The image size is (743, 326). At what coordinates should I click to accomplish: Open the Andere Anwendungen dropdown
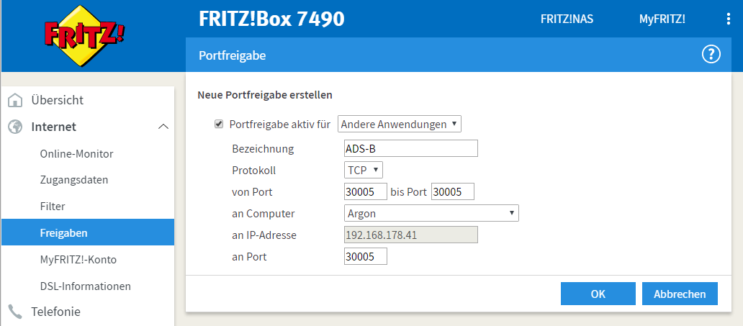click(399, 124)
